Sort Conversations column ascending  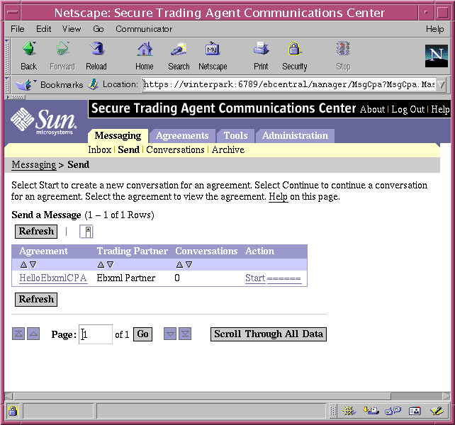[x=179, y=264]
